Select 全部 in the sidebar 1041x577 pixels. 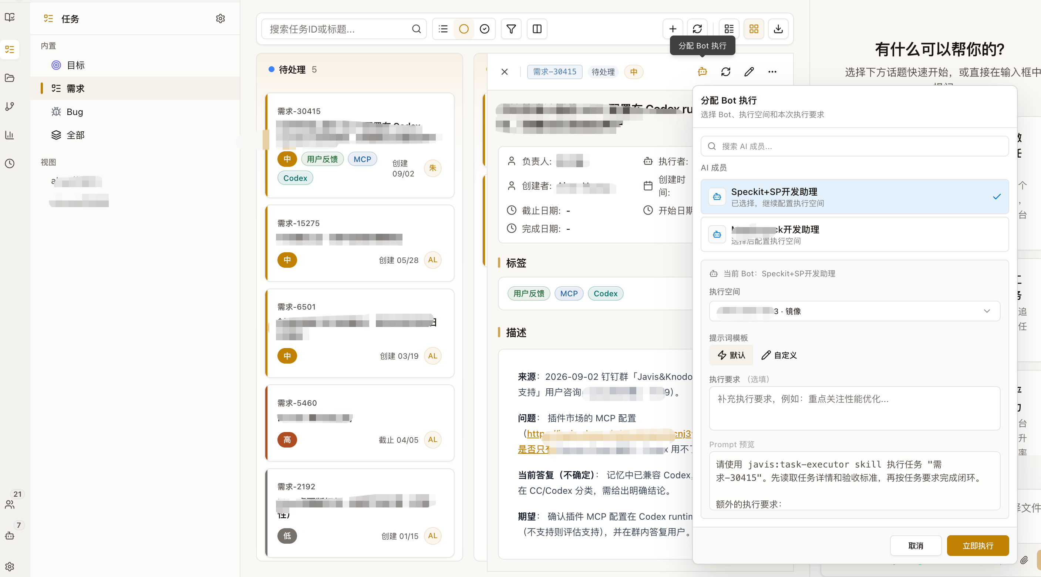pyautogui.click(x=135, y=135)
